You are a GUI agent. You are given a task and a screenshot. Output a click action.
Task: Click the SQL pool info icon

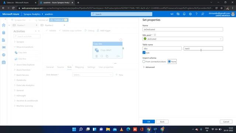tap(155, 35)
